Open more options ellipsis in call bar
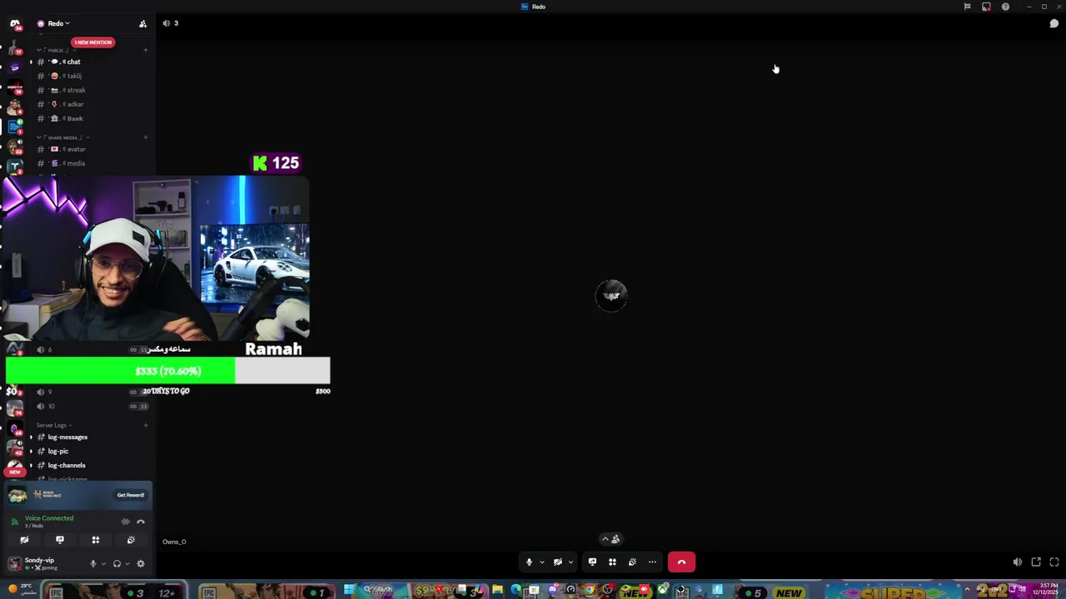This screenshot has width=1066, height=599. (x=652, y=562)
